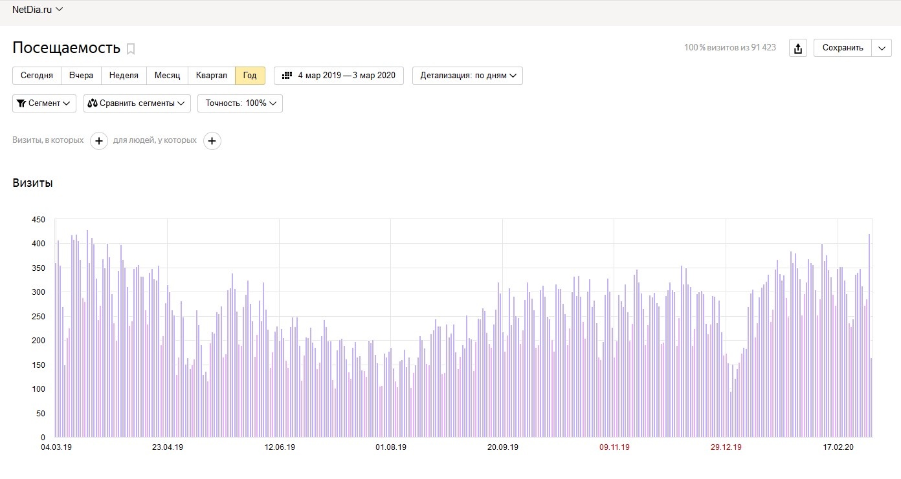Expand the Сохранить dropdown arrow

click(x=882, y=48)
